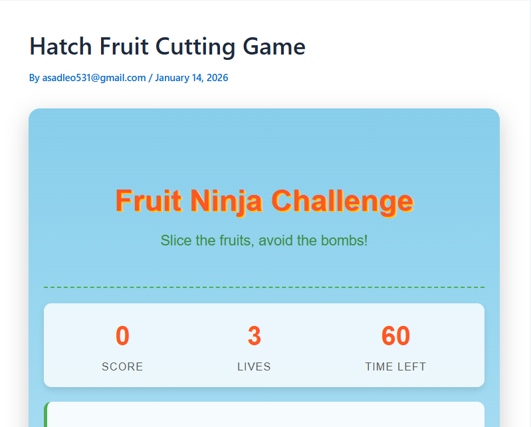Click the SCORE label

point(122,366)
